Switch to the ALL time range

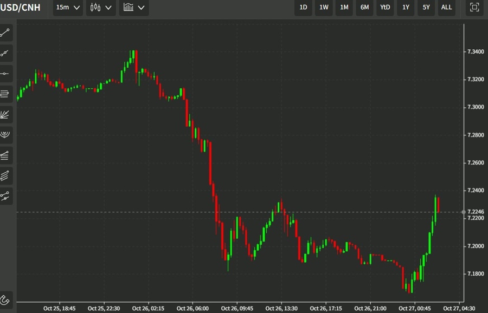pos(446,7)
